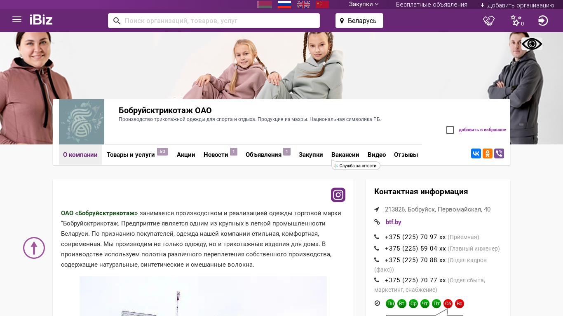Click the Контактная информация heading
Image resolution: width=563 pixels, height=316 pixels.
tap(421, 192)
